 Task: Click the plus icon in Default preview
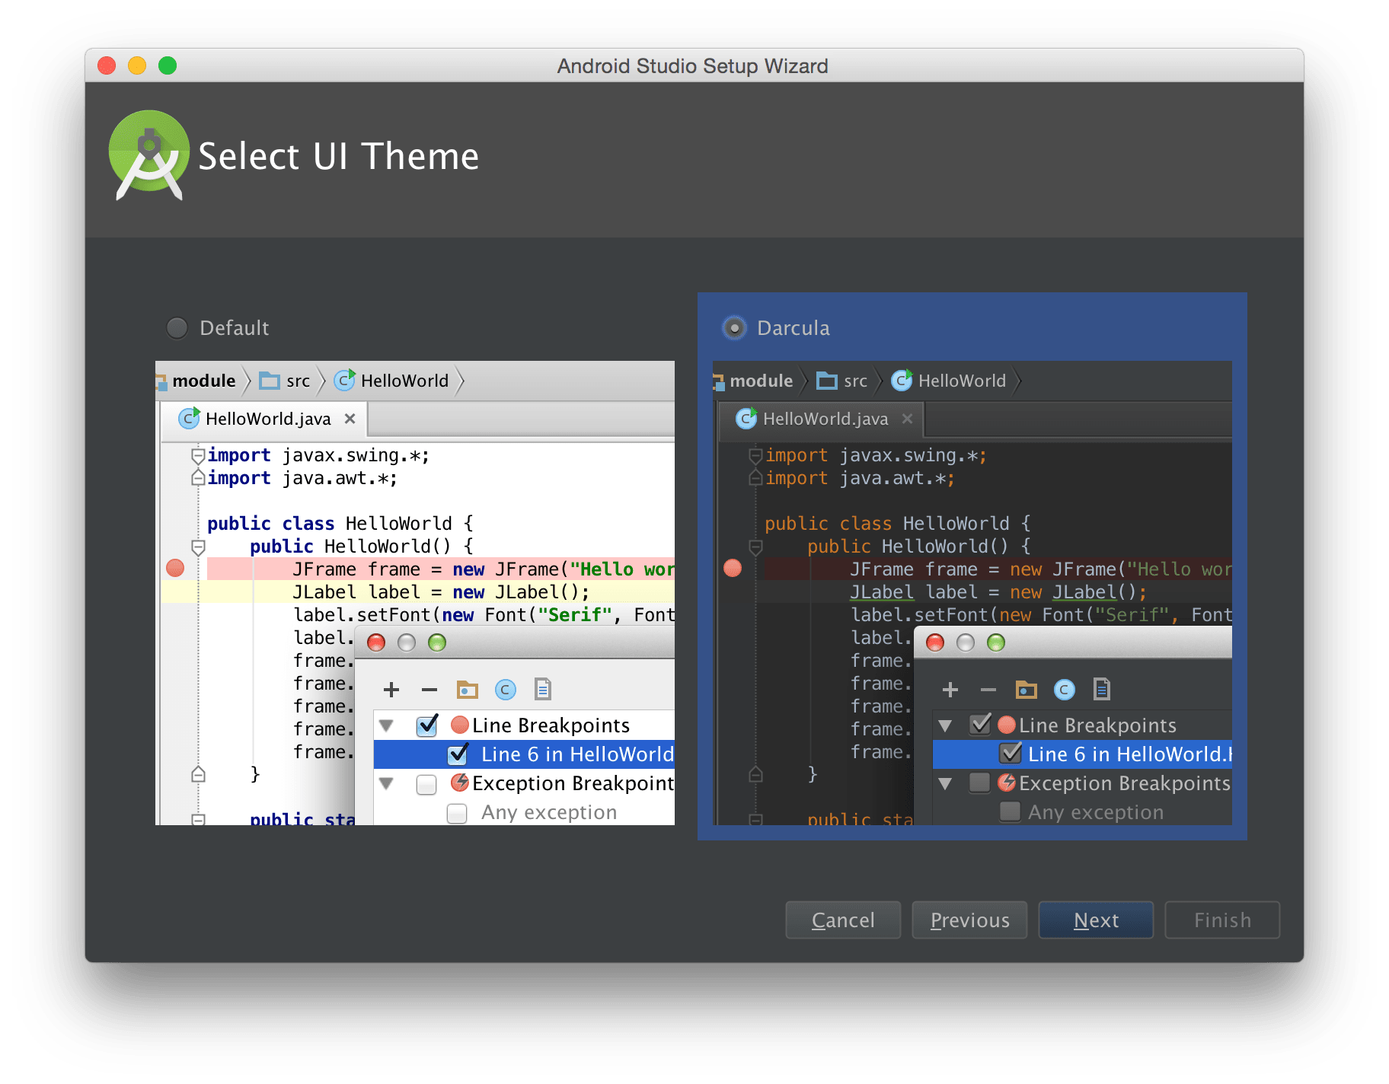click(391, 690)
